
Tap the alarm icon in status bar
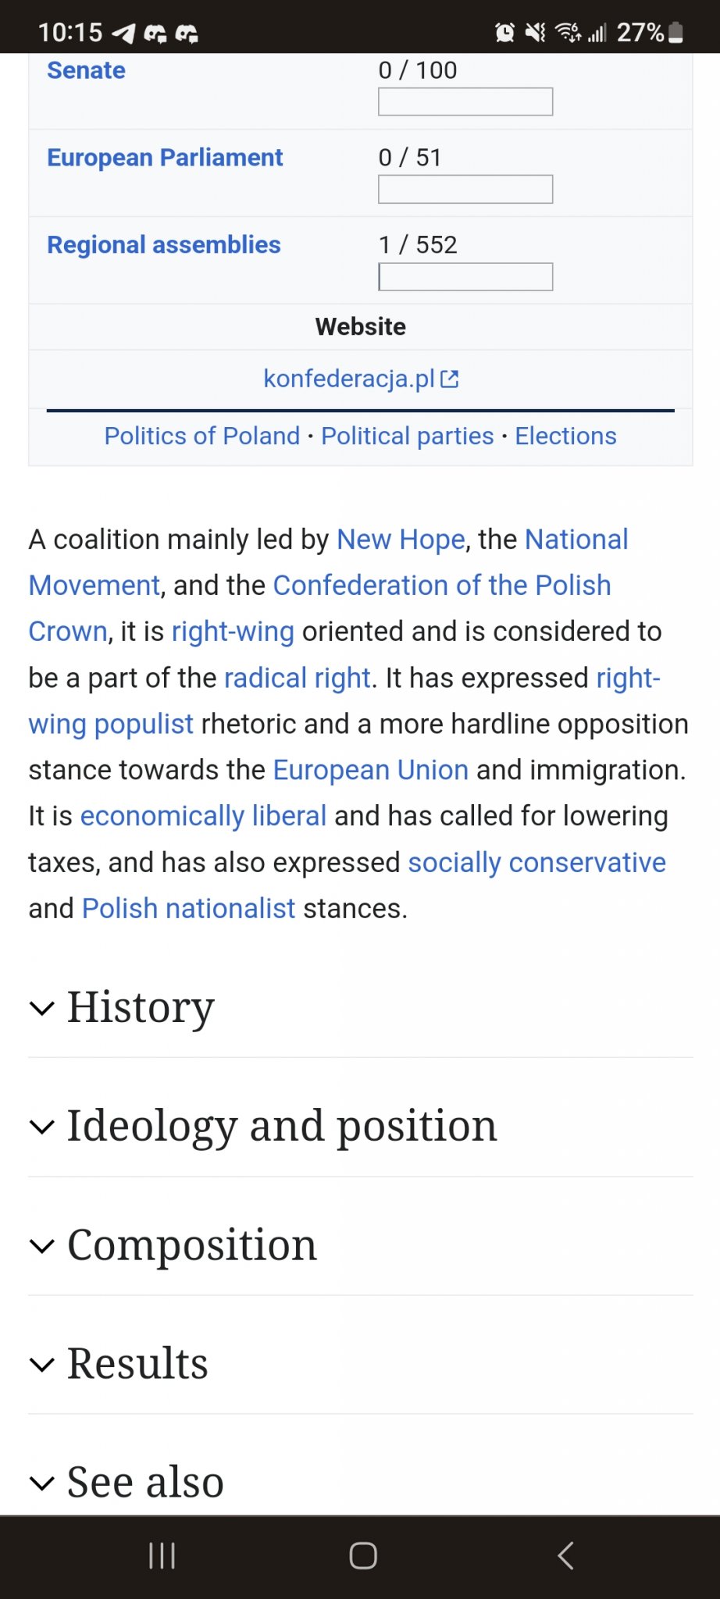pyautogui.click(x=505, y=32)
